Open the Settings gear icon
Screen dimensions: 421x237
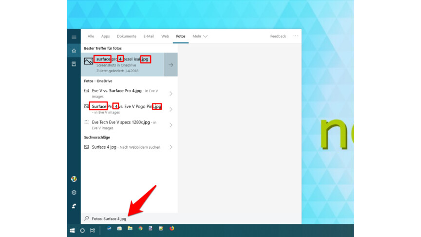[74, 193]
